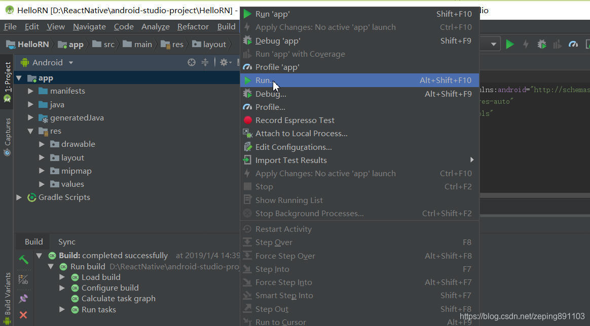Open the Build menu
The width and height of the screenshot is (590, 326).
tap(227, 27)
